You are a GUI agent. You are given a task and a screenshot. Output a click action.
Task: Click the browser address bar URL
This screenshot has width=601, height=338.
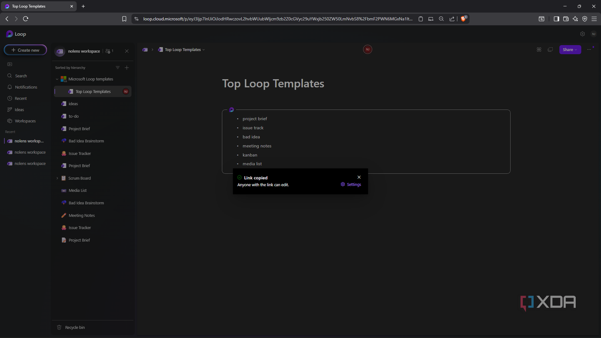(x=278, y=19)
